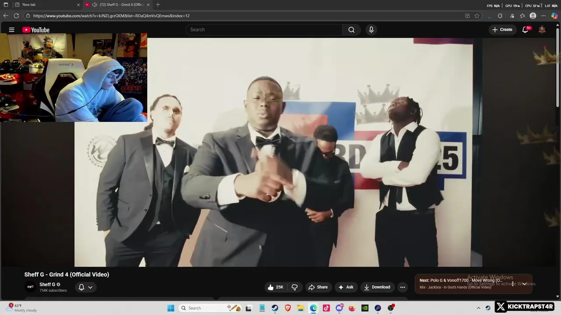Open more actions ellipsis under video
The image size is (561, 315).
[402, 287]
